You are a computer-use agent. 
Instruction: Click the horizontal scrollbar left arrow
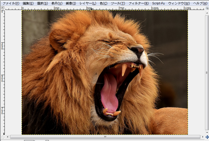coord(8,137)
